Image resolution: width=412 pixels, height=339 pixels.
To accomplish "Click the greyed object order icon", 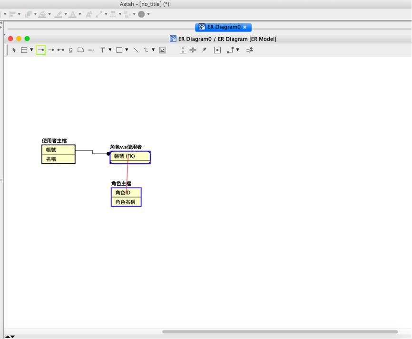I will pyautogui.click(x=28, y=14).
